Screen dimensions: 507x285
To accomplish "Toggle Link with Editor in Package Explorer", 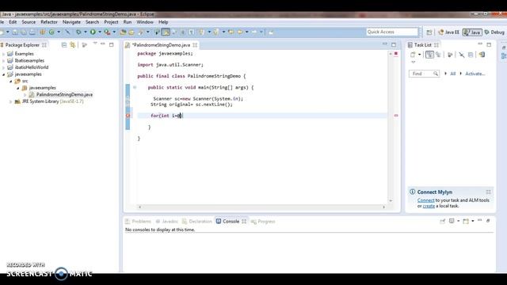I will pos(73,45).
